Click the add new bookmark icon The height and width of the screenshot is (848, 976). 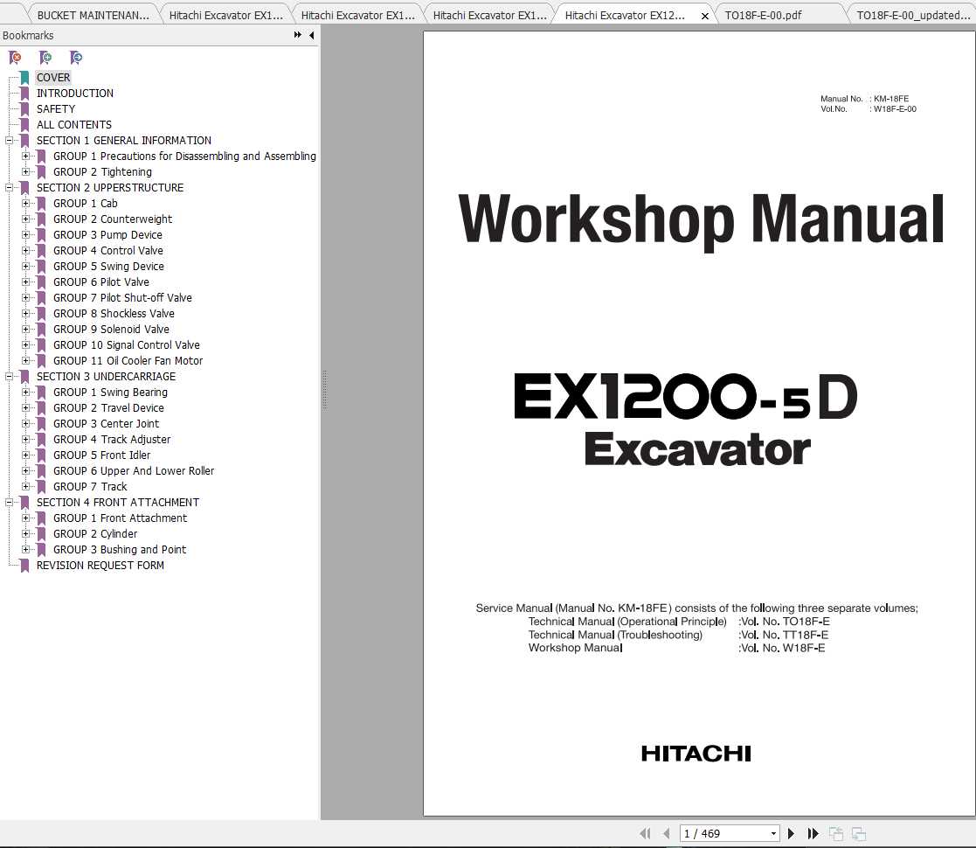click(x=46, y=57)
